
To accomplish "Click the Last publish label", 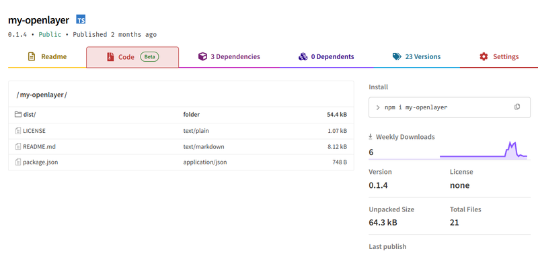I will tap(387, 246).
